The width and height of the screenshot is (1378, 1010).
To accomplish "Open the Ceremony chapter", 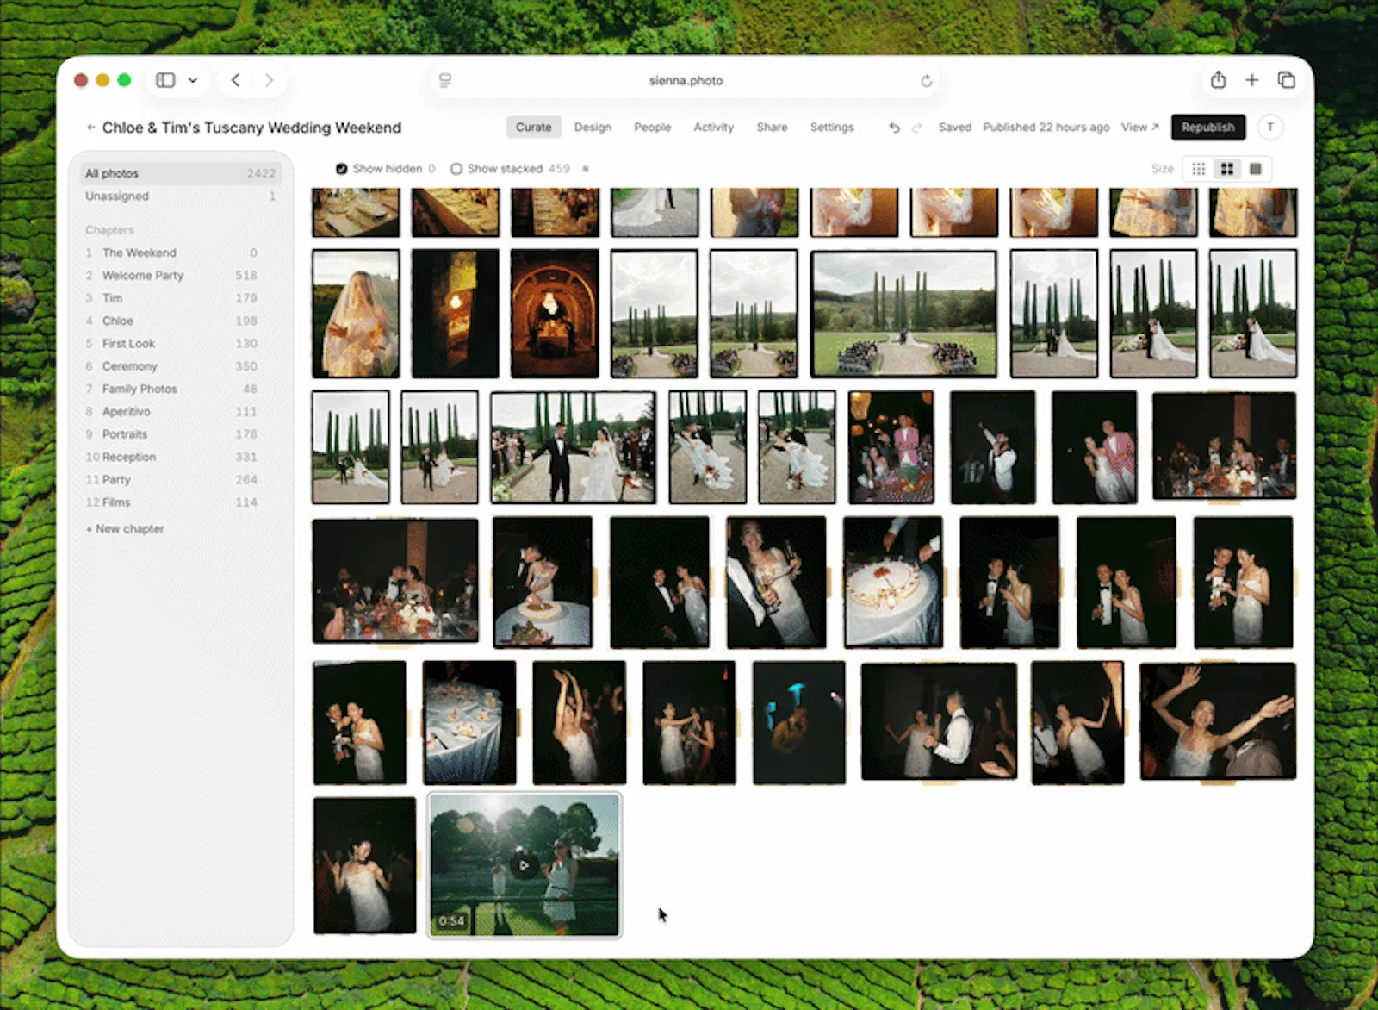I will 171,366.
